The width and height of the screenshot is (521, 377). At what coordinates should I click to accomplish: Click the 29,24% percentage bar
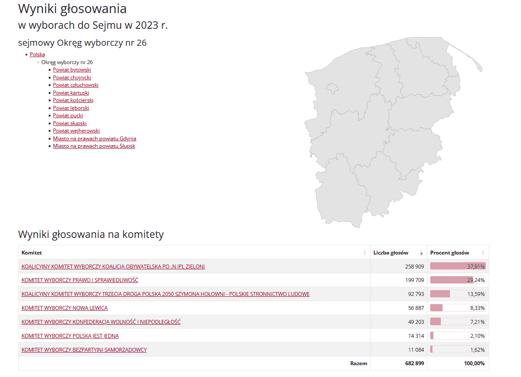pos(457,280)
